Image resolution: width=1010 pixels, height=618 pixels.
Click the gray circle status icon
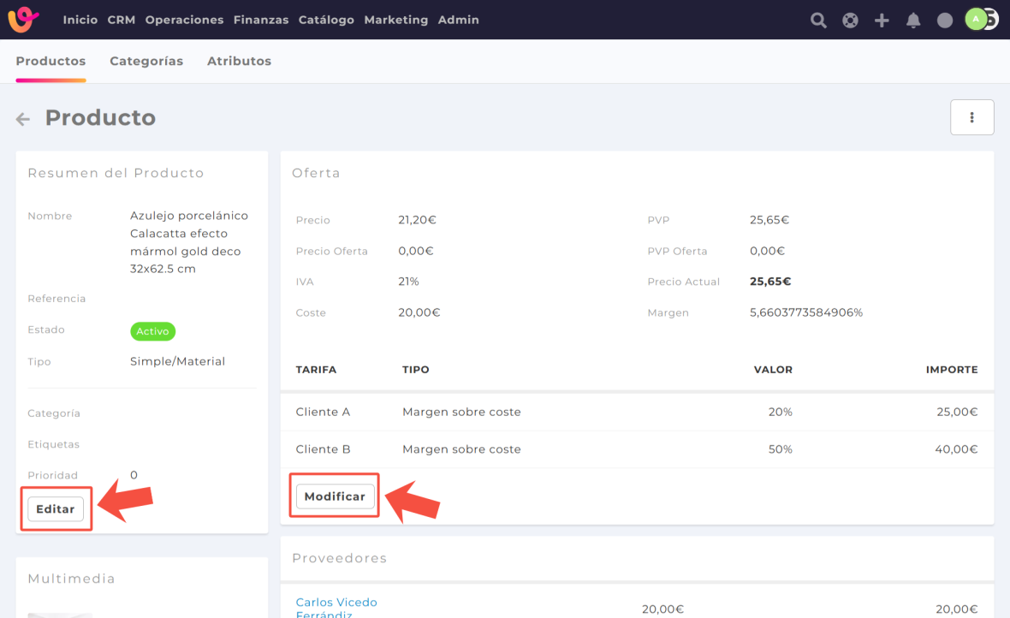[945, 21]
